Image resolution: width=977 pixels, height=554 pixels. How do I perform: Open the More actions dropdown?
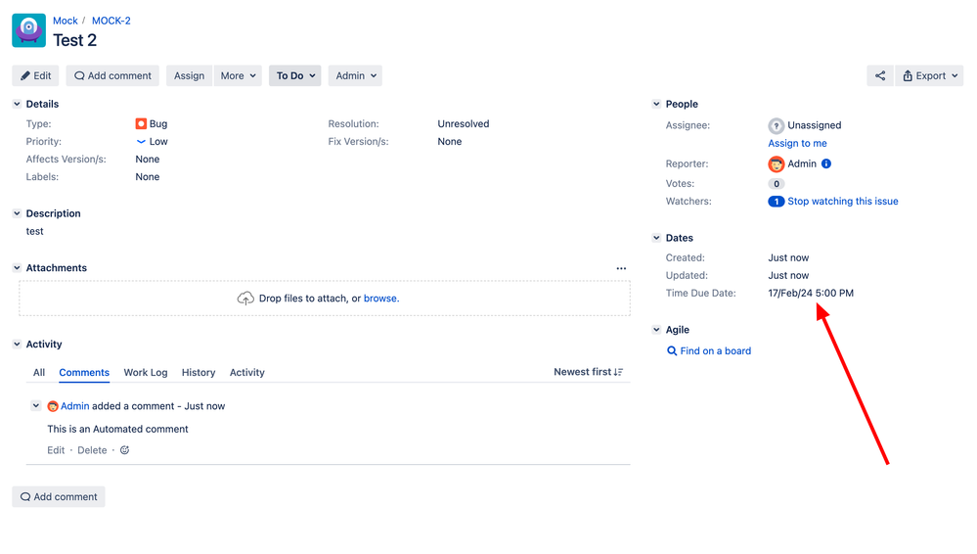pyautogui.click(x=238, y=75)
